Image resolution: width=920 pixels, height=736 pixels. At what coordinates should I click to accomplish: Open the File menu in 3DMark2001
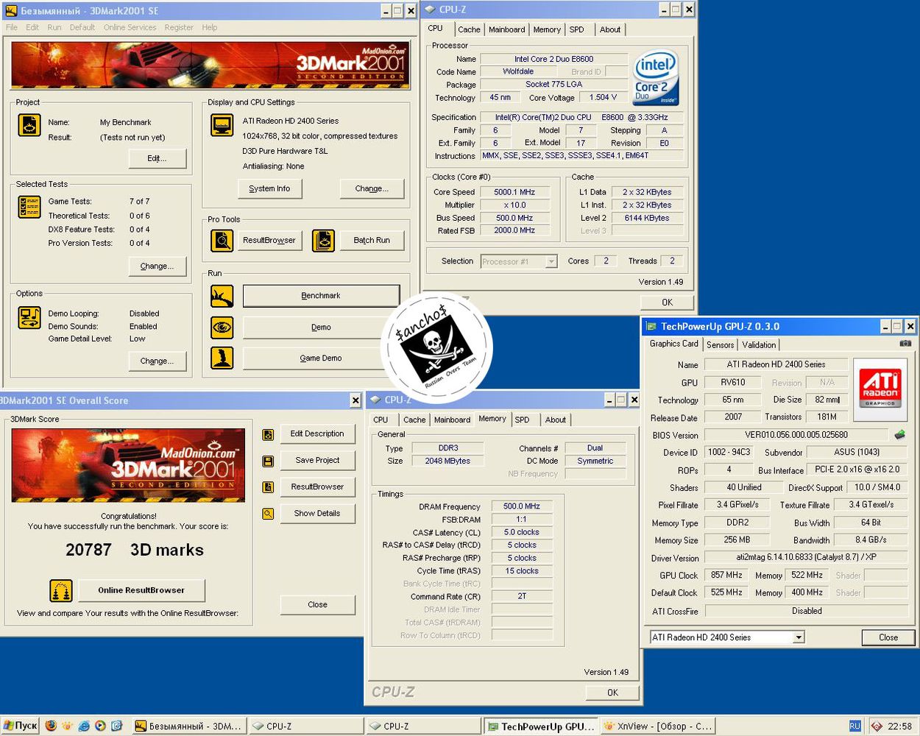12,27
